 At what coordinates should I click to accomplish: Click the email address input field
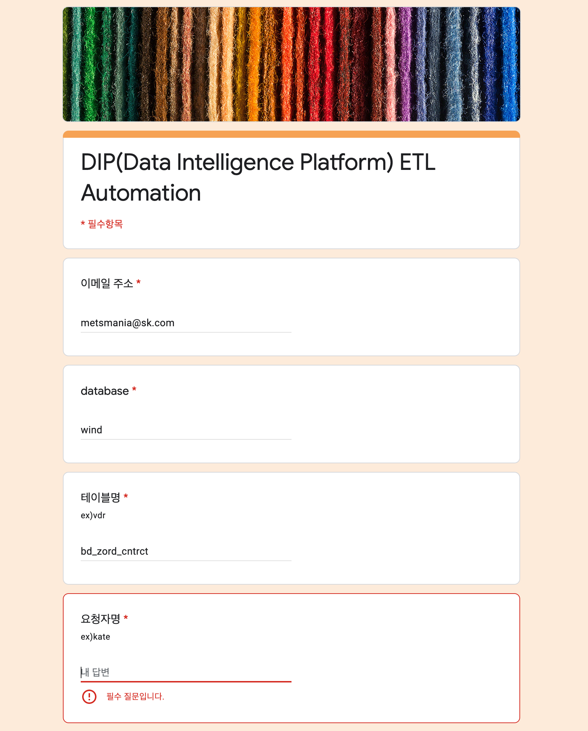pos(186,323)
